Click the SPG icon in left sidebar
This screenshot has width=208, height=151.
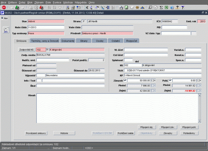pyautogui.click(x=5, y=30)
